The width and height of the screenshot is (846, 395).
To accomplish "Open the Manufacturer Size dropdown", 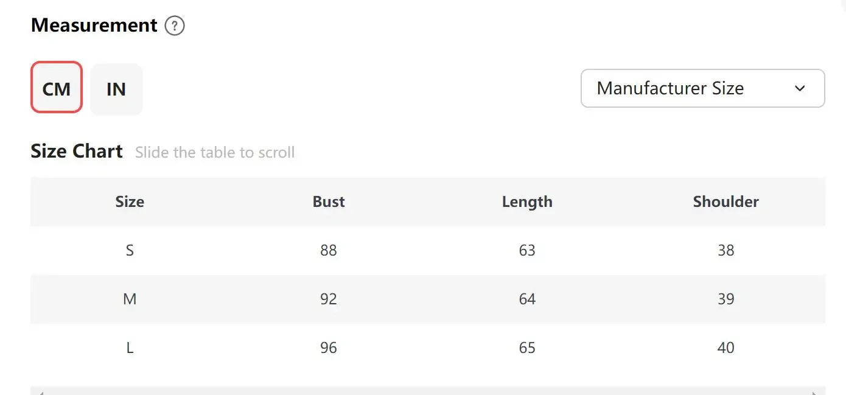I will pos(703,88).
